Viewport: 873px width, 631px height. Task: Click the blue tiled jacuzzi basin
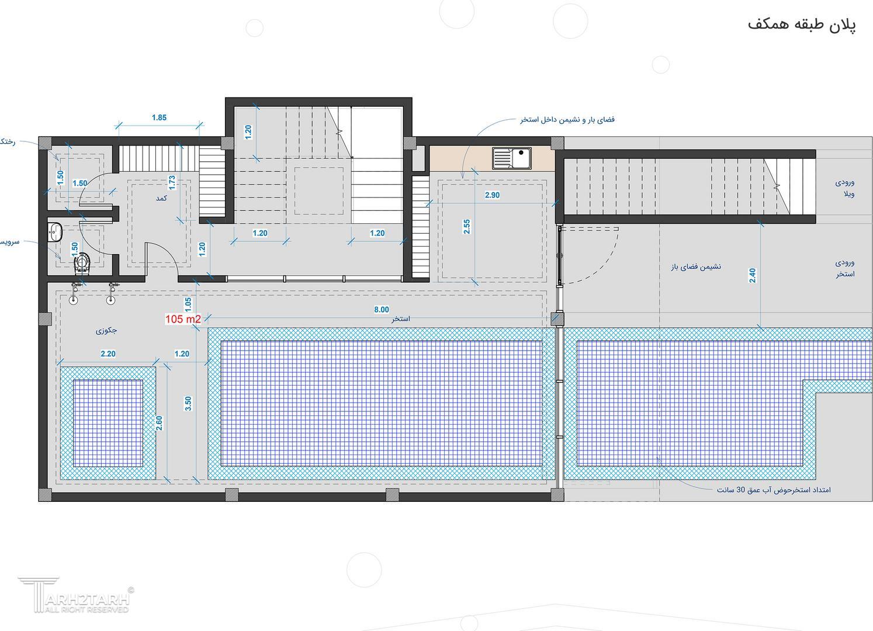click(108, 423)
